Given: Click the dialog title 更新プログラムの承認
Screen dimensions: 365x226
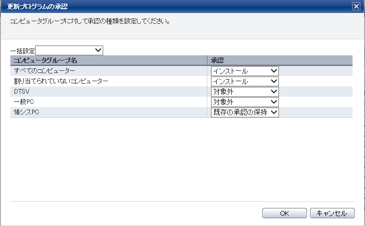Looking at the screenshot, I should 37,7.
